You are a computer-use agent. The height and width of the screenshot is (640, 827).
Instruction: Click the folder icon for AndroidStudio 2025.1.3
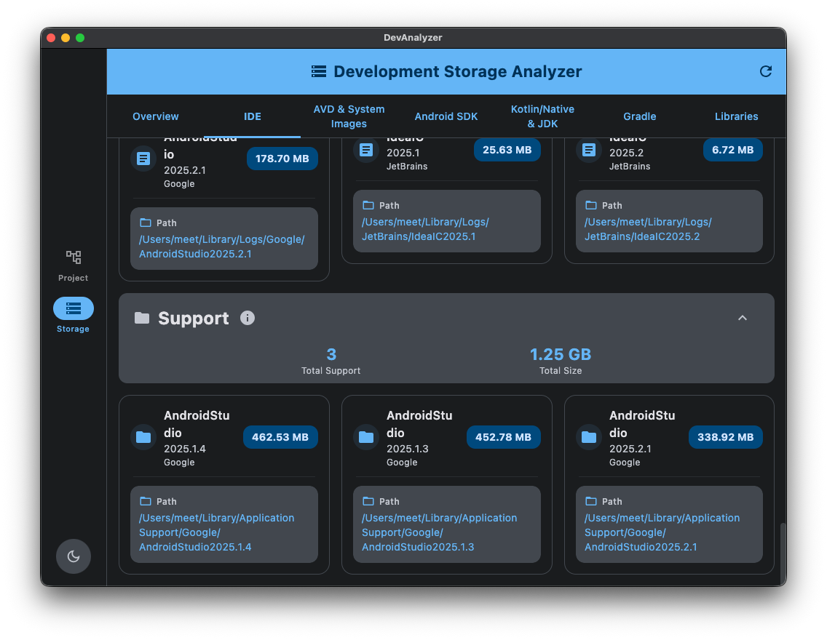tap(366, 437)
